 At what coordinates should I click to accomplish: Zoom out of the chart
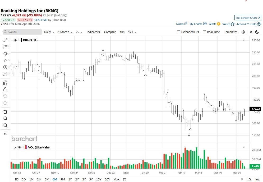click(x=5, y=125)
